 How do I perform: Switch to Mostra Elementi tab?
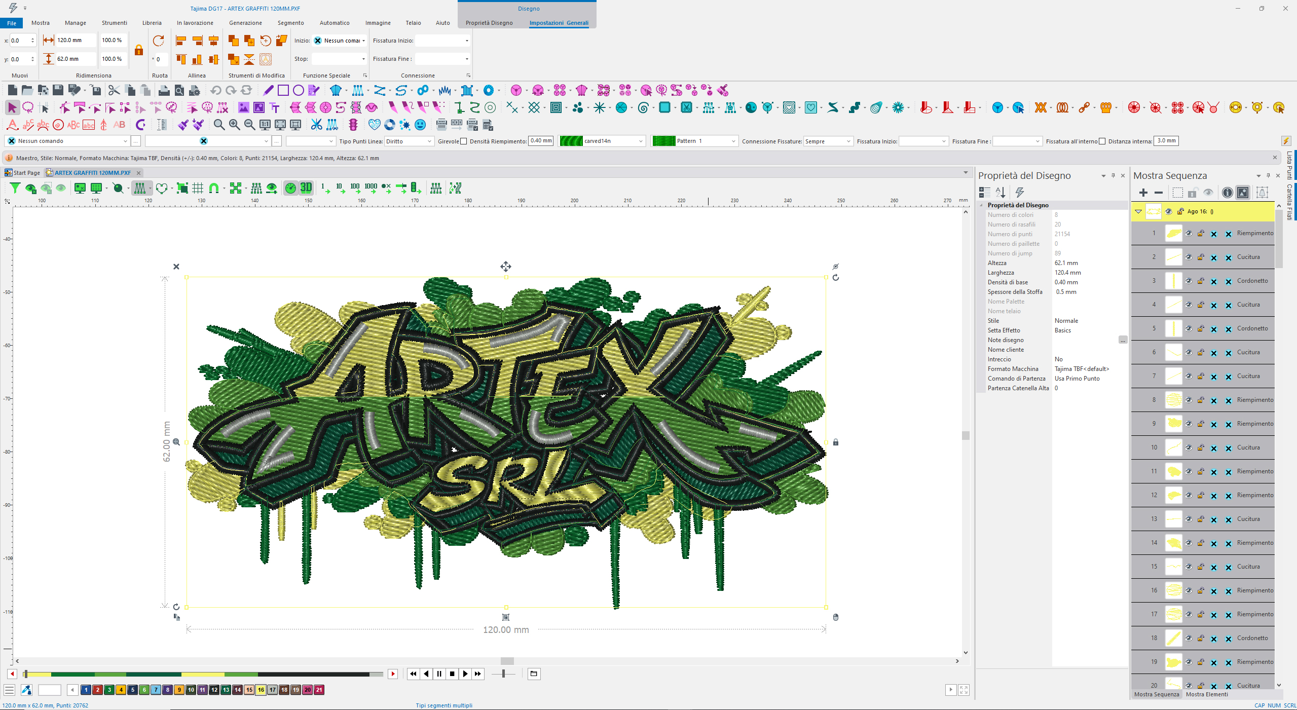pos(1206,694)
